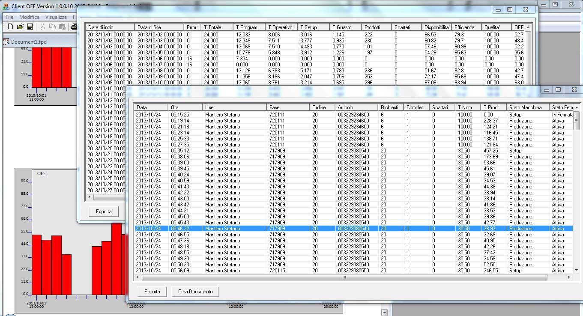The image size is (583, 316).
Task: Sort detail table by User column
Action: point(235,107)
